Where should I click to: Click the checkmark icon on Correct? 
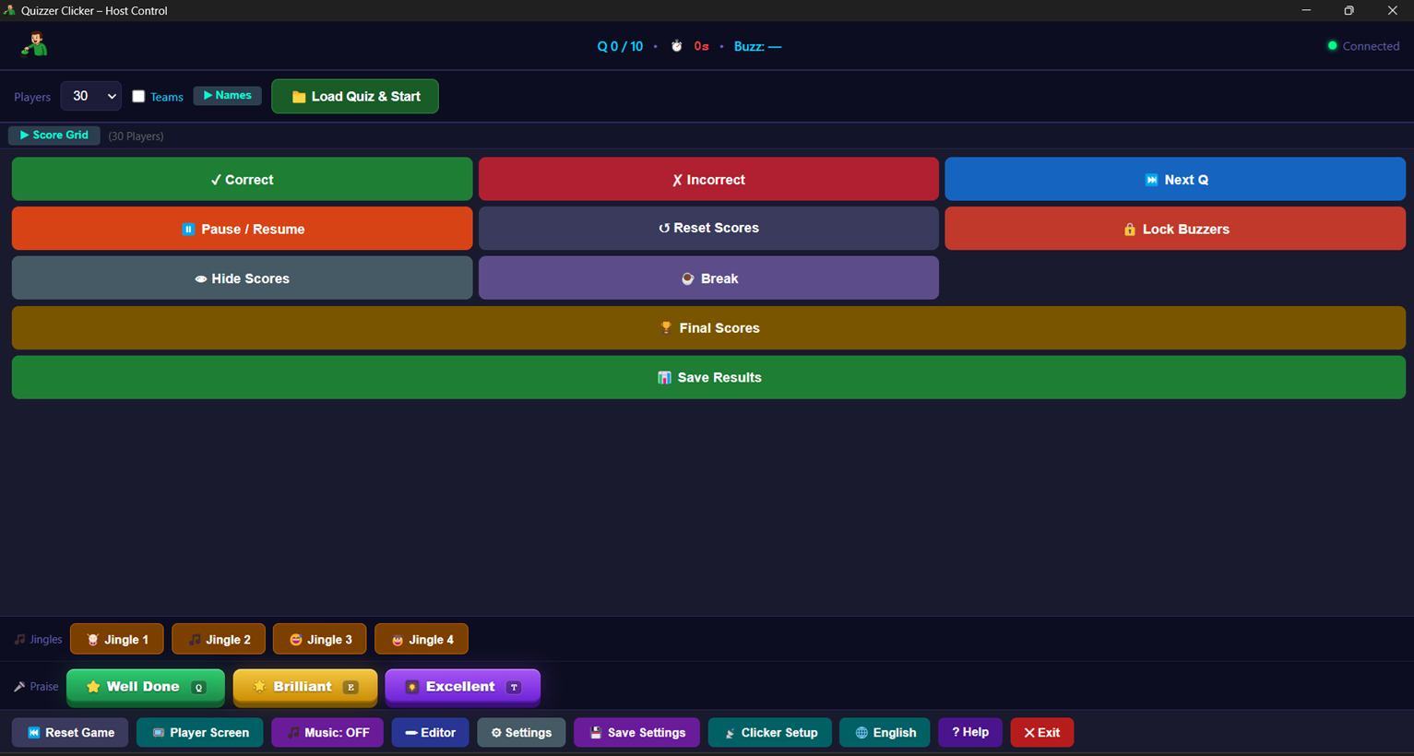[x=216, y=180]
